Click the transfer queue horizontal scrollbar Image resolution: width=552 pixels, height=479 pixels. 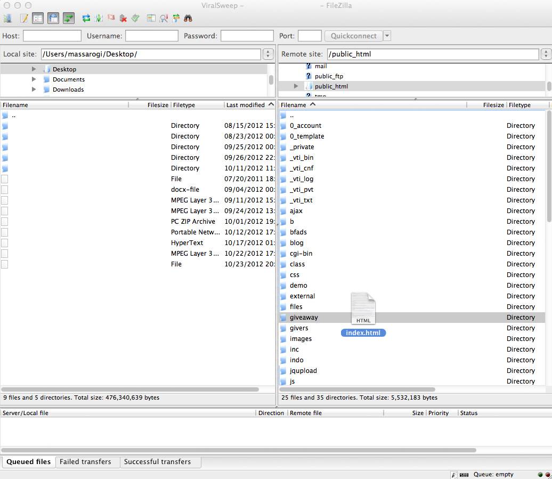coord(239,450)
